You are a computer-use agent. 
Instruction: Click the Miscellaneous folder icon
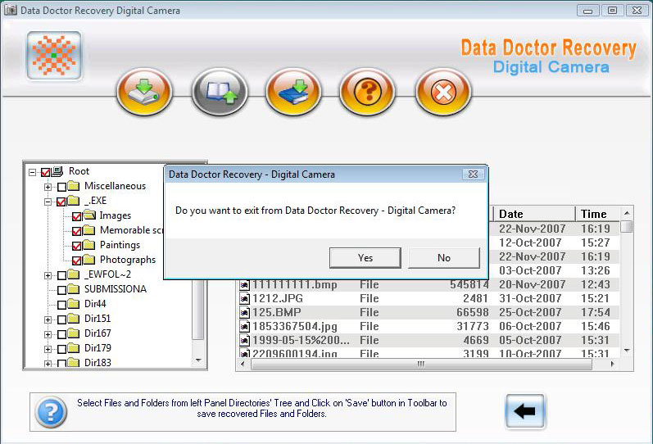click(74, 186)
